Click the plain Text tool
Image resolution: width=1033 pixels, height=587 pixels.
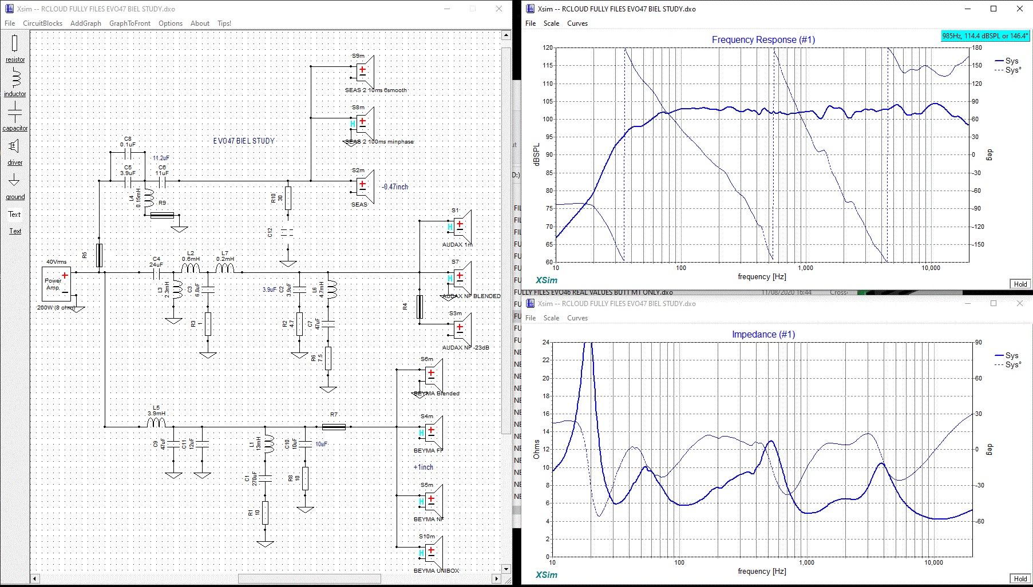[14, 214]
